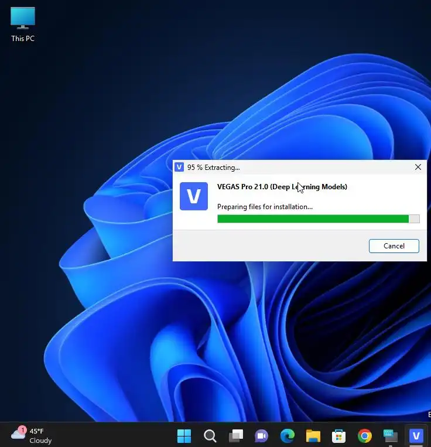The height and width of the screenshot is (447, 431).
Task: Launch Teams Chat from taskbar
Action: click(x=262, y=436)
